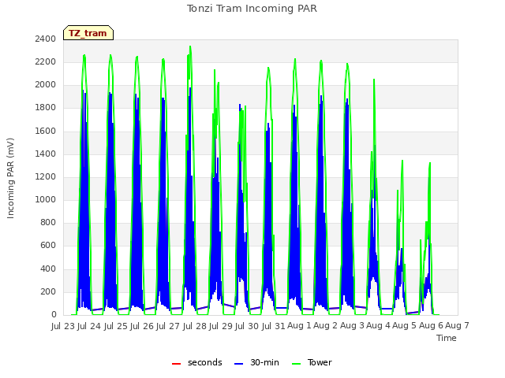Click the Aug 4 x-axis date label
The height and width of the screenshot is (378, 505).
[378, 326]
